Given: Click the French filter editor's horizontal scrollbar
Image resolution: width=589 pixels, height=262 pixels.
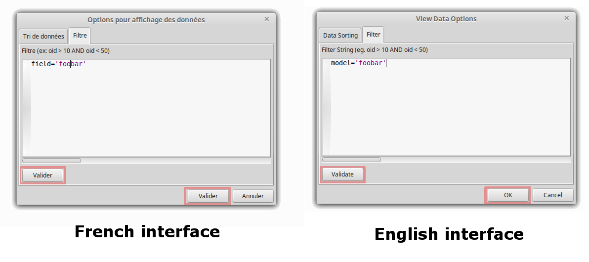Looking at the screenshot, I should 51,161.
